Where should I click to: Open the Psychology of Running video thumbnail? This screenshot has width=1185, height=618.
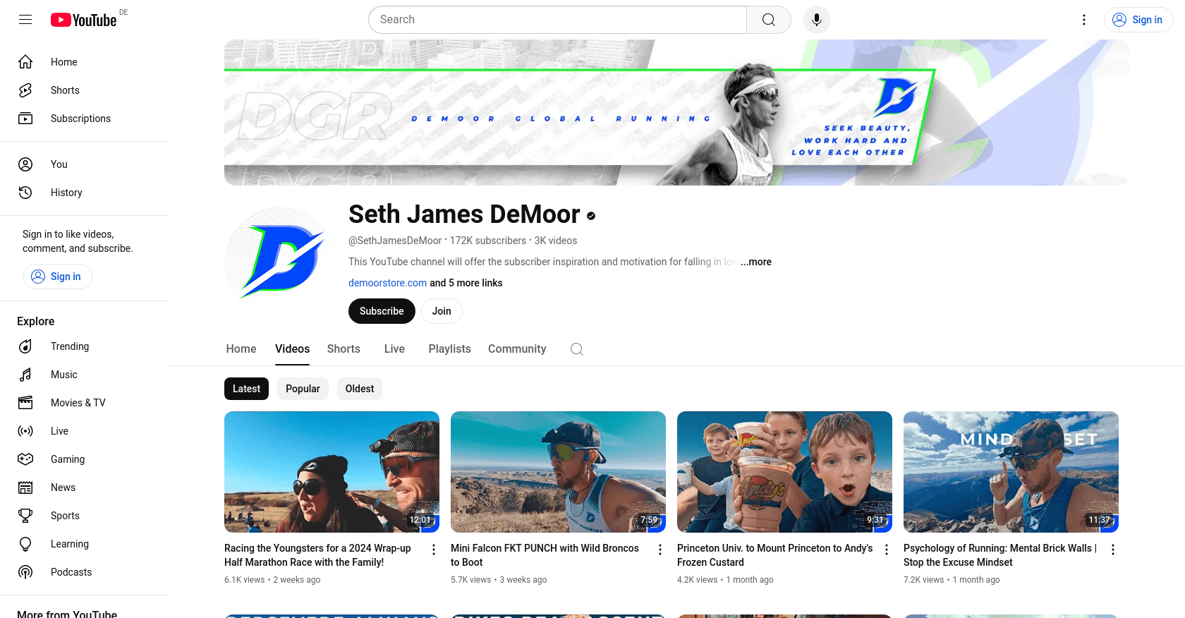tap(1010, 471)
